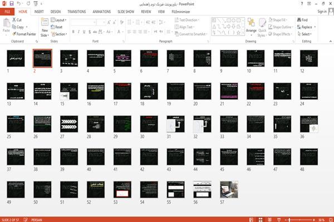Viewport: 334px width, 222px height.
Task: Click the Decrease List Level indent icon
Action: pyautogui.click(x=148, y=22)
